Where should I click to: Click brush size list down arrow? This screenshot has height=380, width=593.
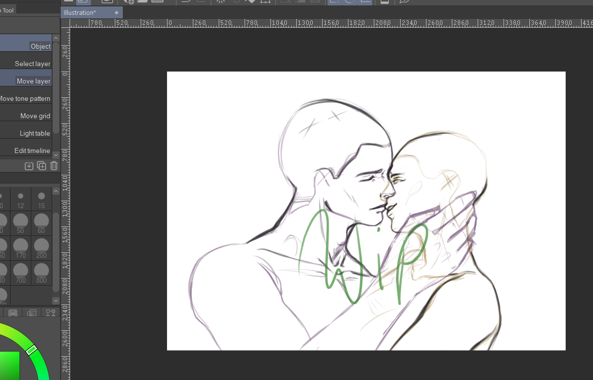[56, 301]
